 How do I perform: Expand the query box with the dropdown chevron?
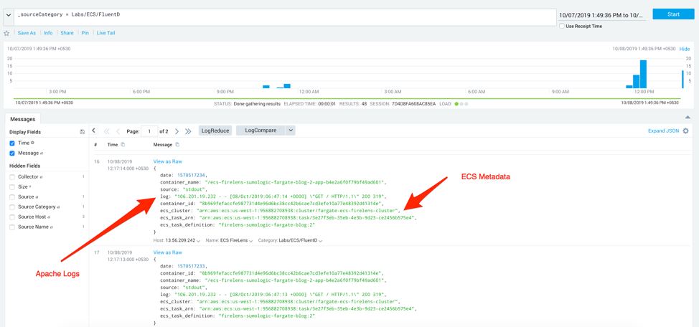pos(9,15)
